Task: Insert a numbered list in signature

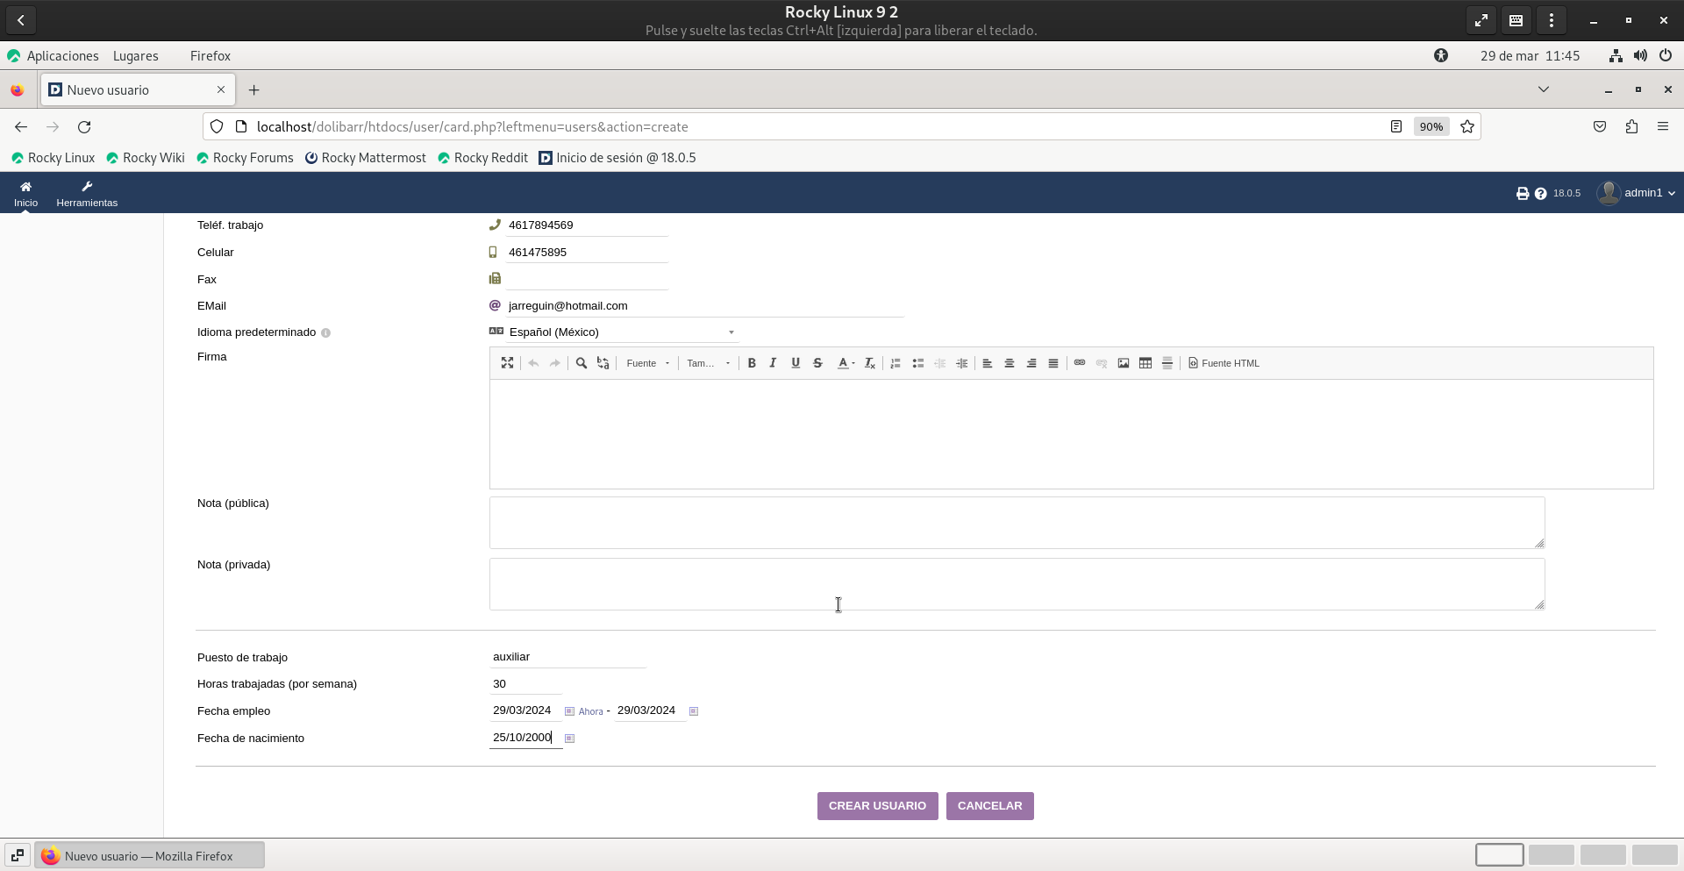Action: coord(896,363)
